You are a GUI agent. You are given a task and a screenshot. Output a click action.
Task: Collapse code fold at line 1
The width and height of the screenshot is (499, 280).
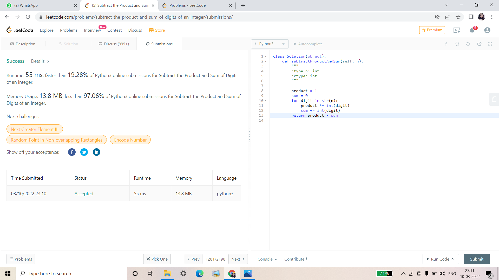[266, 56]
